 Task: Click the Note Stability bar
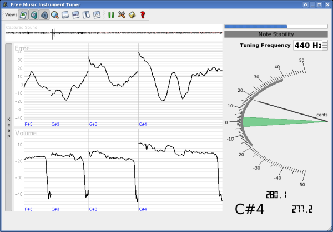click(x=276, y=34)
